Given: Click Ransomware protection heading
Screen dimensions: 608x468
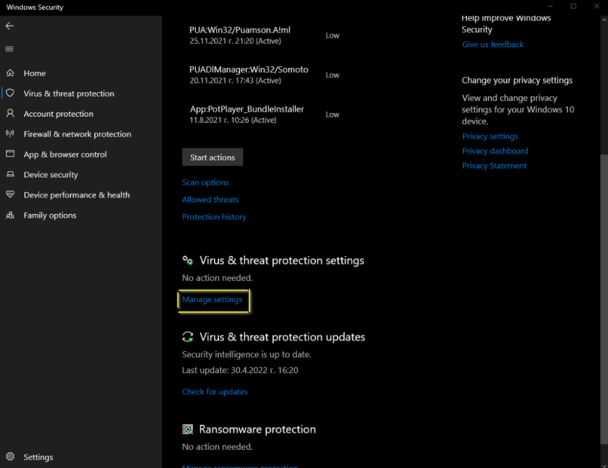Looking at the screenshot, I should pyautogui.click(x=258, y=429).
